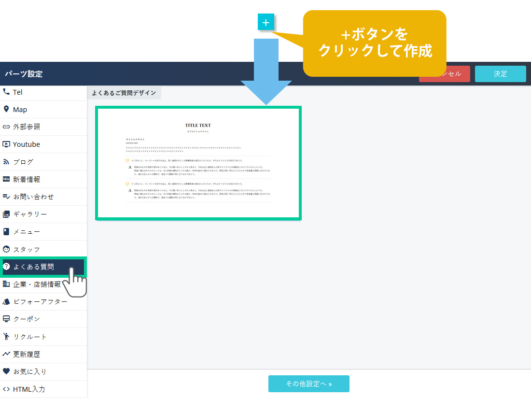Select the クーポン parts item
Viewport: 531px width, 398px height.
27,319
